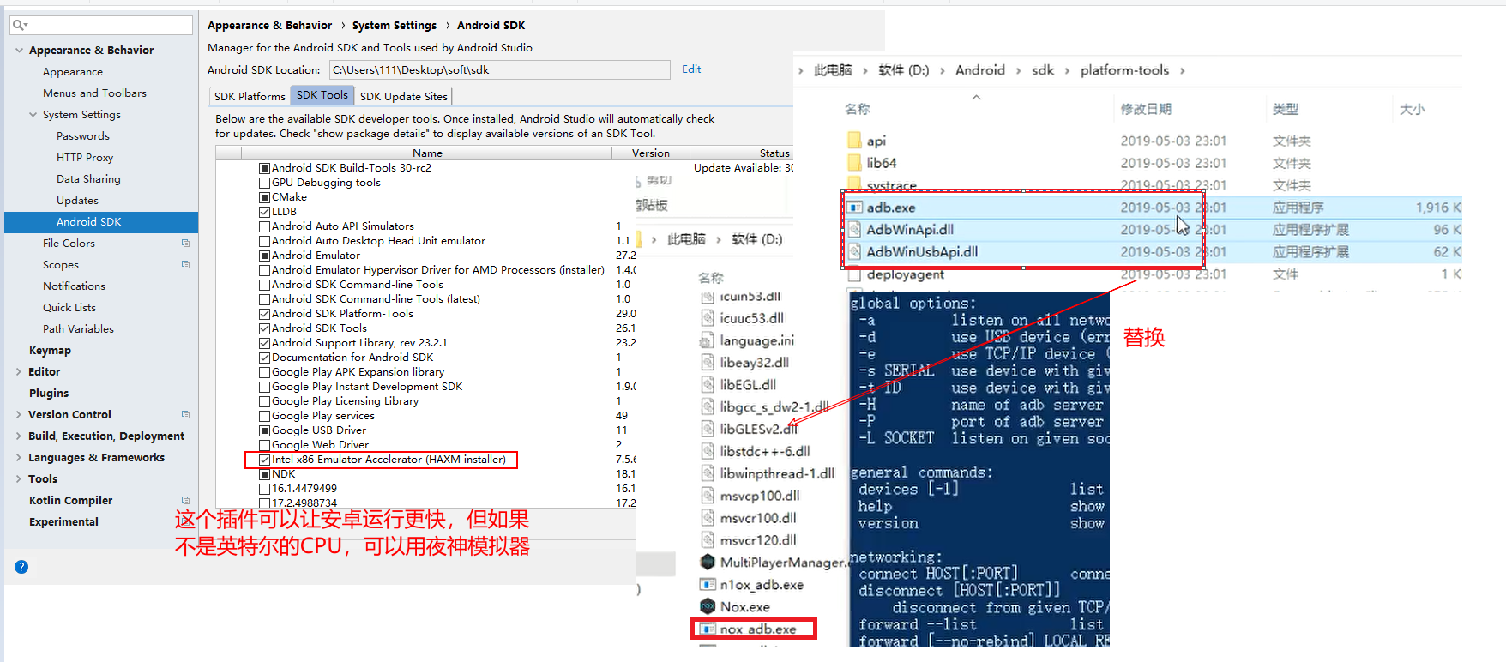The width and height of the screenshot is (1506, 662).
Task: Click the msvcp100.dll file icon
Action: tap(708, 496)
